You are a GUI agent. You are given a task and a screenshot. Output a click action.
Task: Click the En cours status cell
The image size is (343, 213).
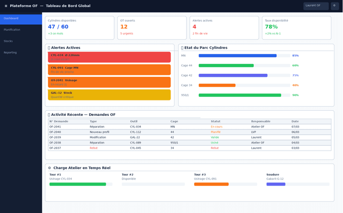(216, 127)
